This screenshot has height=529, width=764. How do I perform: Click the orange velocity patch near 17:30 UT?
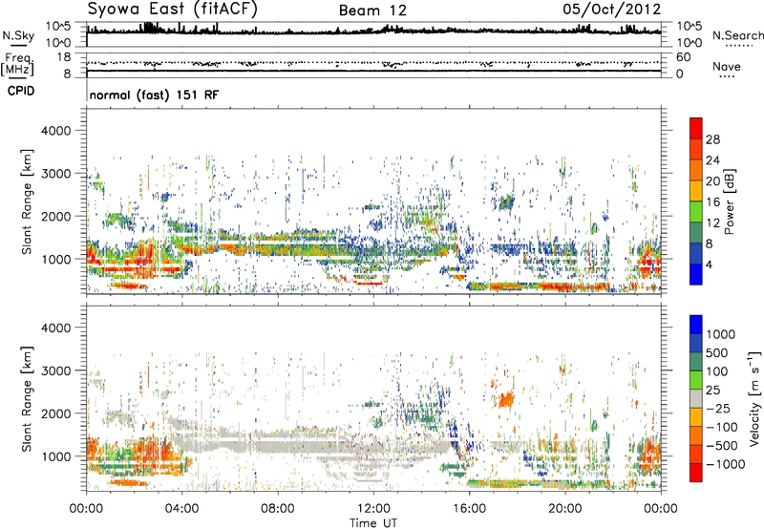507,400
